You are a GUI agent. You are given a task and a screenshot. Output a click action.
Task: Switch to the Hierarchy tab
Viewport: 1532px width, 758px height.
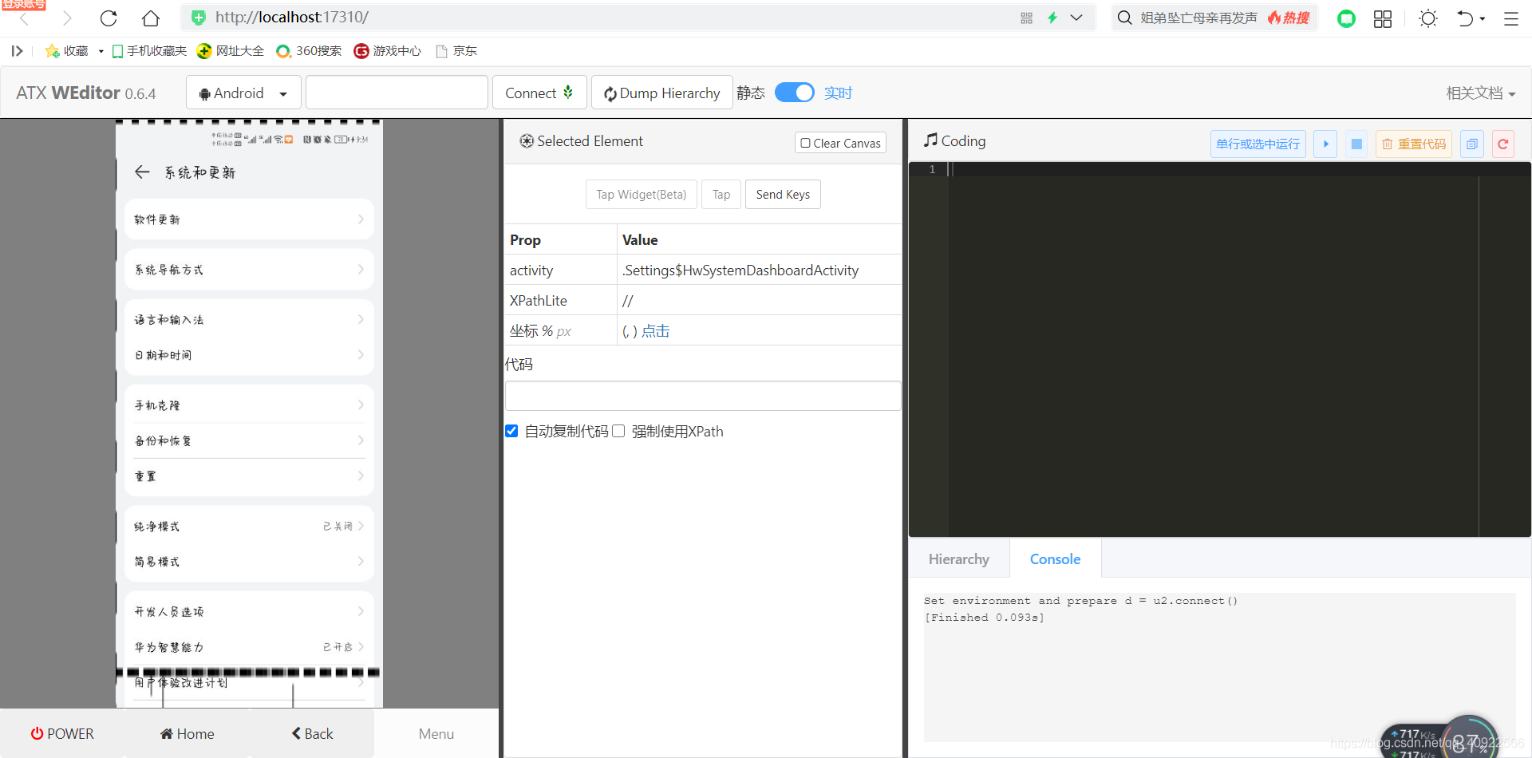(958, 559)
